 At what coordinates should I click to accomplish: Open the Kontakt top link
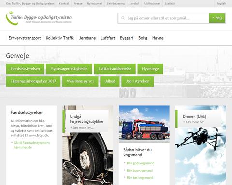tap(64, 3)
